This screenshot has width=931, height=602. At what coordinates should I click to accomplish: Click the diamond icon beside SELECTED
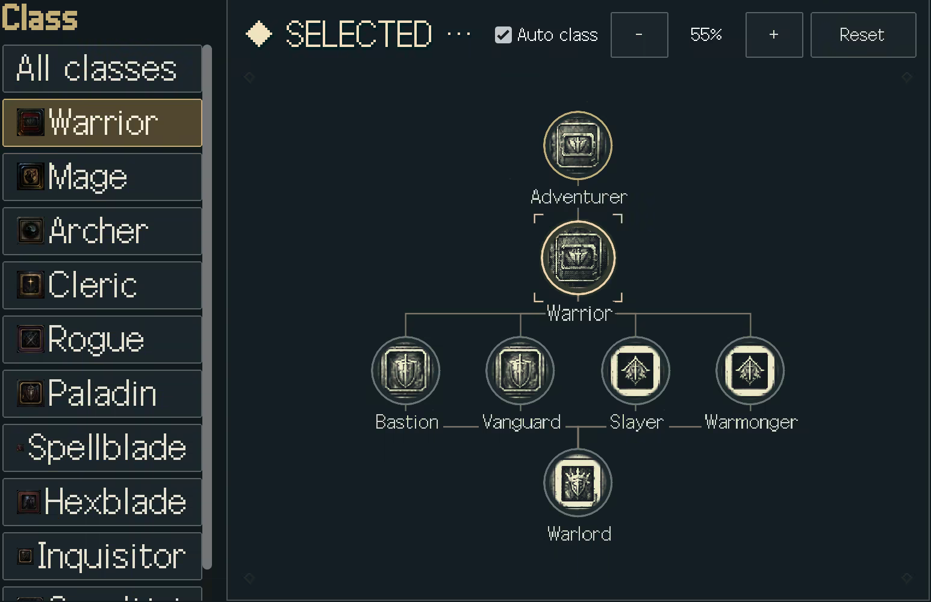(259, 34)
